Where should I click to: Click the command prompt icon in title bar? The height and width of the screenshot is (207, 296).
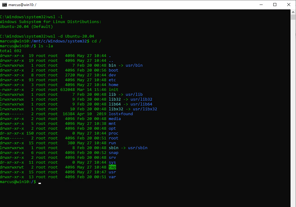coord(4,5)
